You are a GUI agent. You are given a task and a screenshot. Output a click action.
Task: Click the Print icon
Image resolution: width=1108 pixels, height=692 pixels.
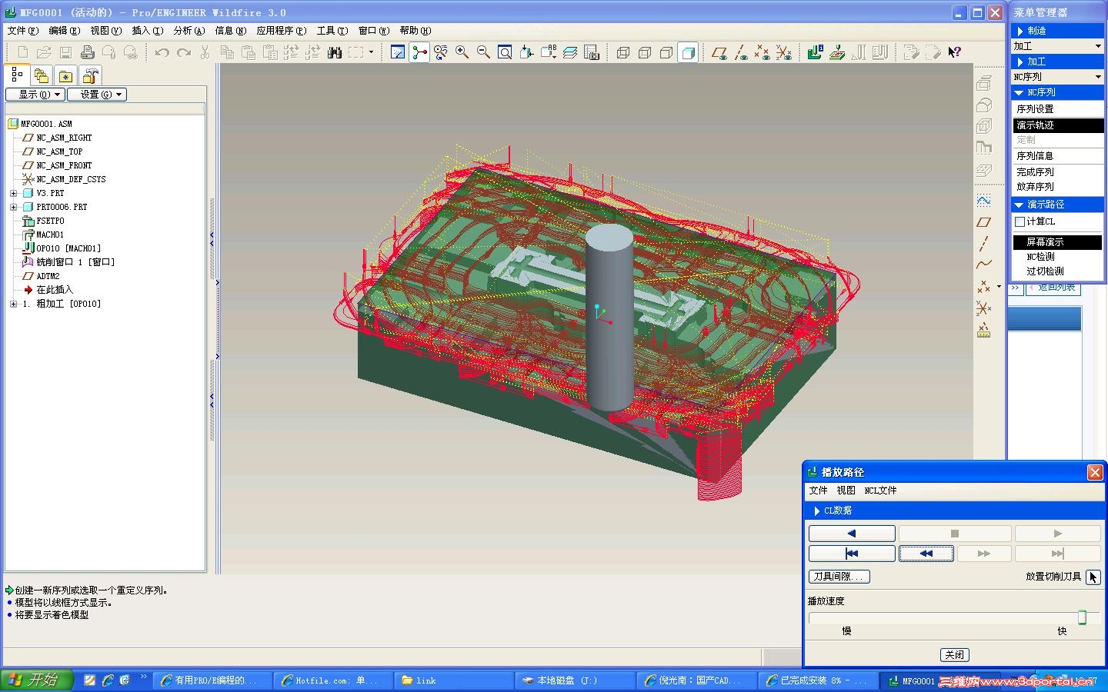(88, 52)
